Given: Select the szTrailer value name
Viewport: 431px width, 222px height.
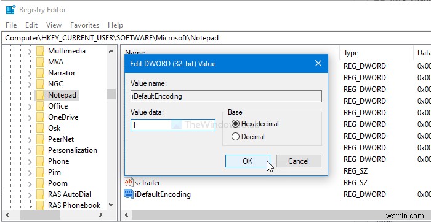Looking at the screenshot, I should coord(147,182).
